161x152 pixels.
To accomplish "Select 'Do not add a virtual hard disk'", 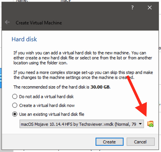I will tap(15, 97).
